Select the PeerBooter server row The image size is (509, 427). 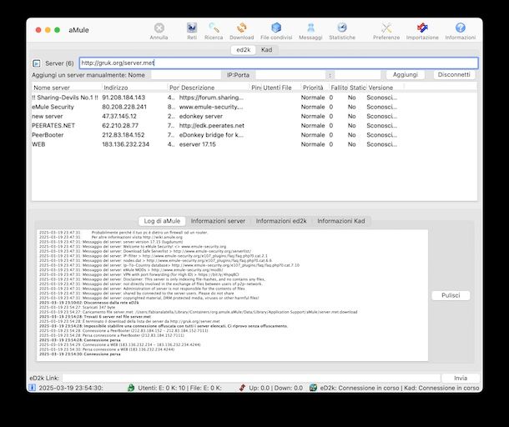(254, 135)
